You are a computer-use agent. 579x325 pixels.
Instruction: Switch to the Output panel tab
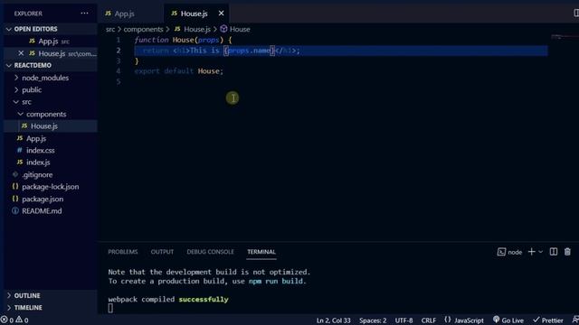click(x=162, y=252)
